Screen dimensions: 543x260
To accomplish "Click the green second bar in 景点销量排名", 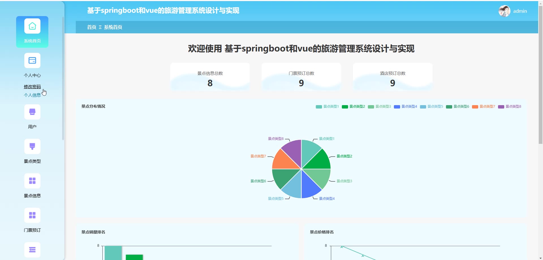I will (x=134, y=257).
